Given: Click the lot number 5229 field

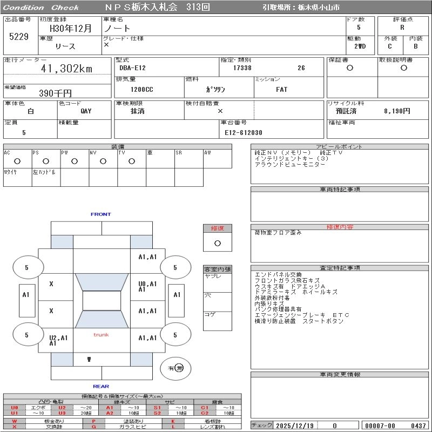Looking at the screenshot, I should [19, 37].
